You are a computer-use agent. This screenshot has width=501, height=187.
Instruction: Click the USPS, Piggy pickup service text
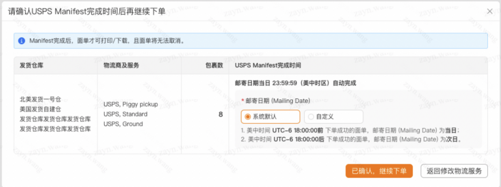(131, 104)
